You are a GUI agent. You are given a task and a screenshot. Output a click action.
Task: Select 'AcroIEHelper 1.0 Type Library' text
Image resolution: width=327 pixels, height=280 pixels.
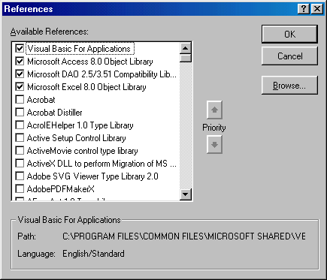tap(80, 125)
